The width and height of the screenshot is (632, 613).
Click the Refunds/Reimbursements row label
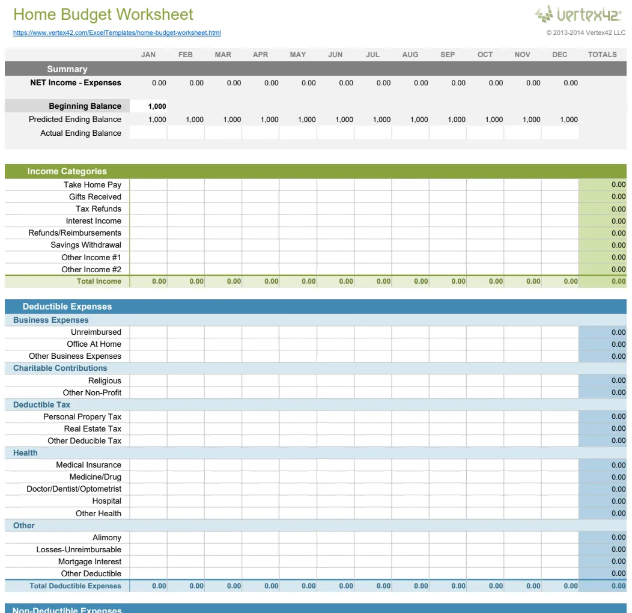tap(74, 233)
